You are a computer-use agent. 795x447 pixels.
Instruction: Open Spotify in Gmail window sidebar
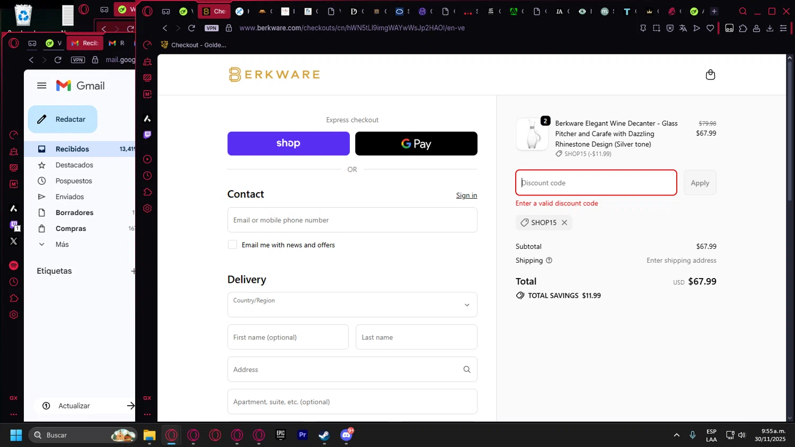pyautogui.click(x=14, y=265)
